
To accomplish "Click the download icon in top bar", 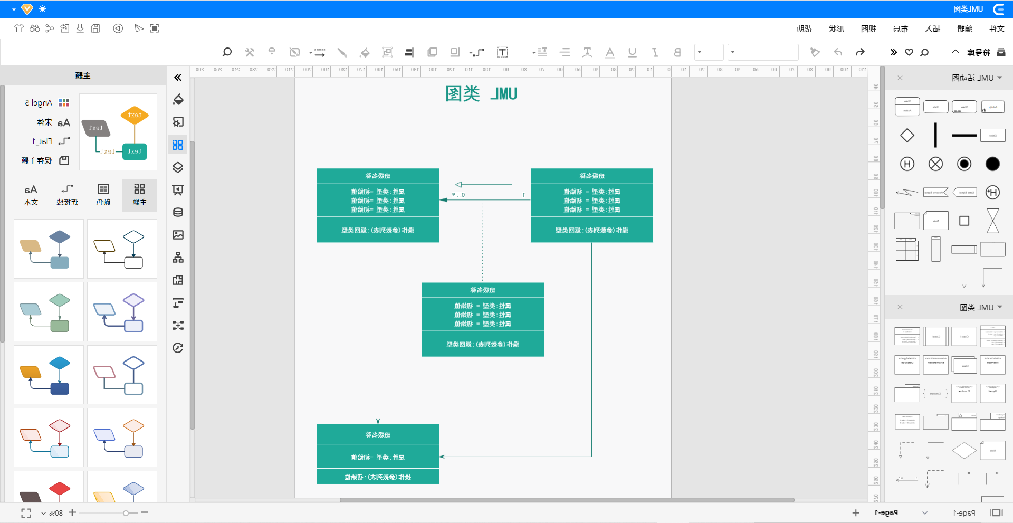I will tap(80, 28).
